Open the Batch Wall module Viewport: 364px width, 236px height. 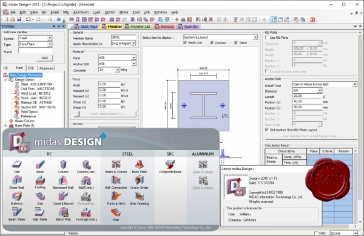tap(63, 212)
